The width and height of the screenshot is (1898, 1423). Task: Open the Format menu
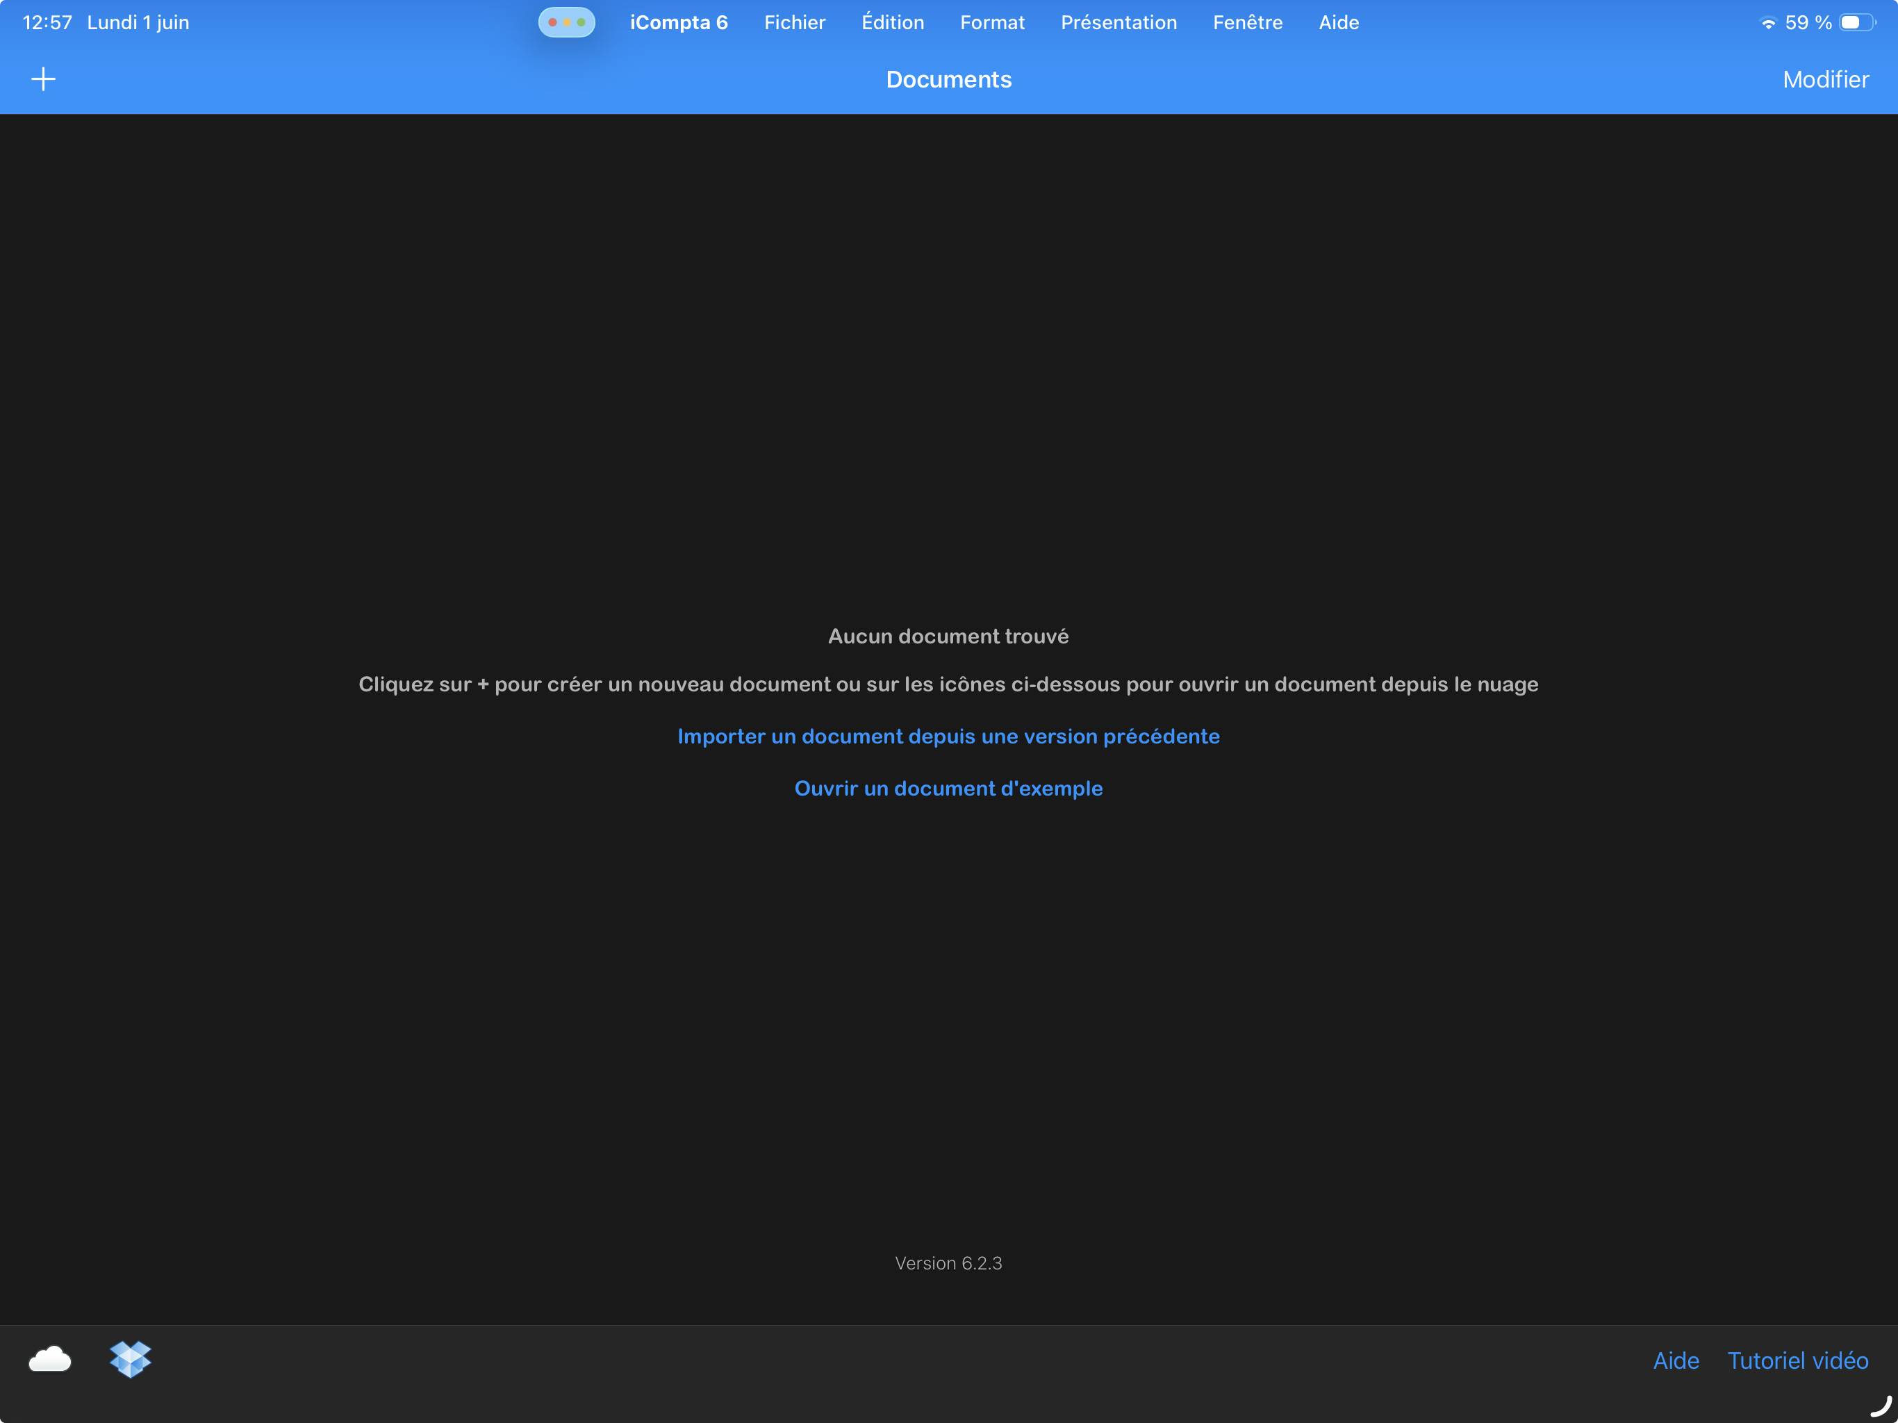tap(992, 23)
